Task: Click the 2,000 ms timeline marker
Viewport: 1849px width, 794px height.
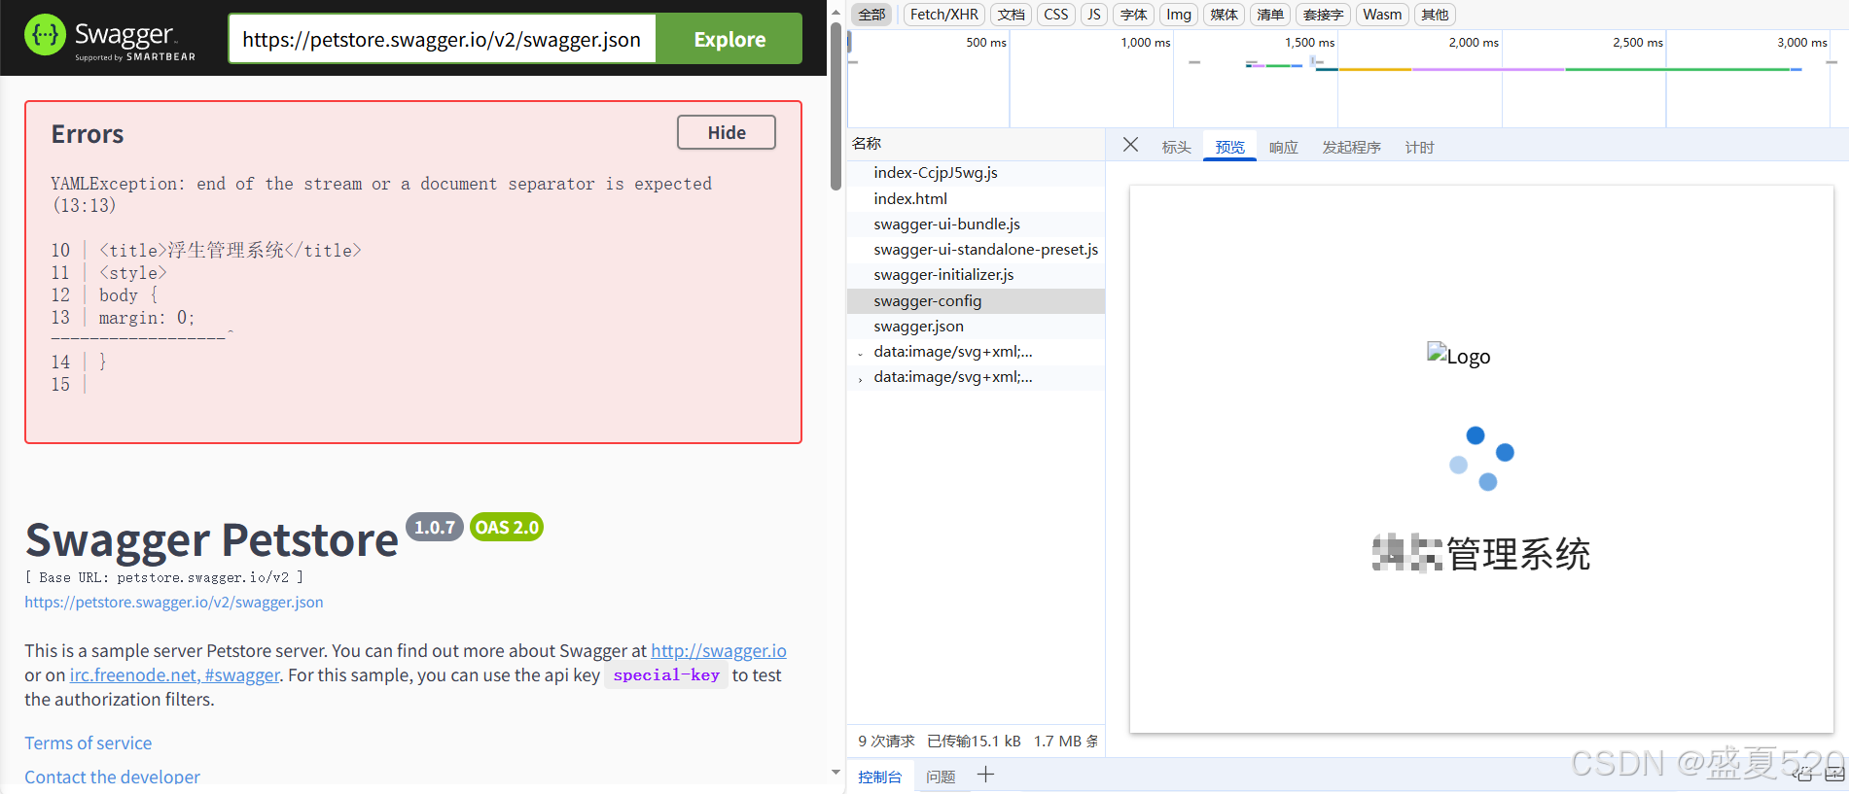Action: pyautogui.click(x=1474, y=43)
